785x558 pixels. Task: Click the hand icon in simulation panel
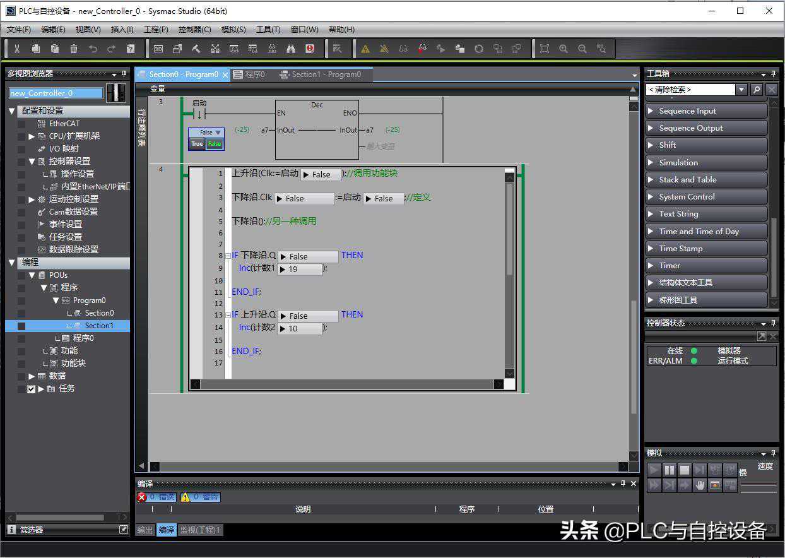[x=700, y=485]
